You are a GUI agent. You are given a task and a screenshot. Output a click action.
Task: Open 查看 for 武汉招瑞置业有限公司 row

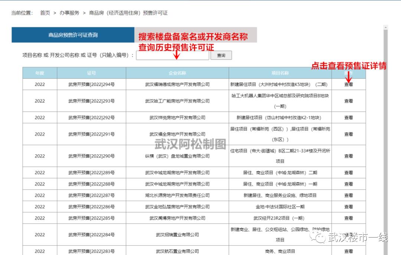click(348, 235)
